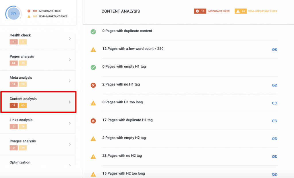Click link icon for H1 too long row

[x=274, y=103]
